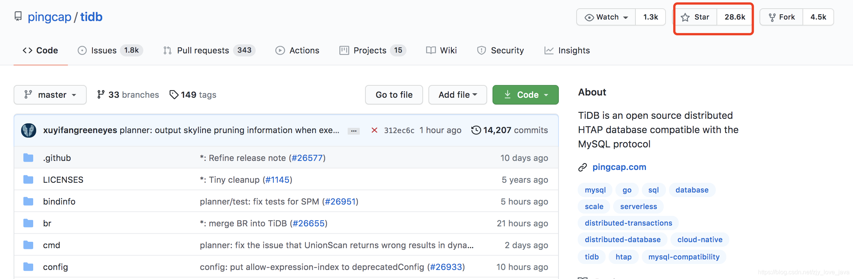Select the serverless topic tag
This screenshot has height=279, width=853.
(638, 206)
